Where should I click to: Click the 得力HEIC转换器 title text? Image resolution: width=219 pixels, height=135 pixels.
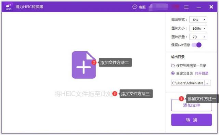pos(29,7)
